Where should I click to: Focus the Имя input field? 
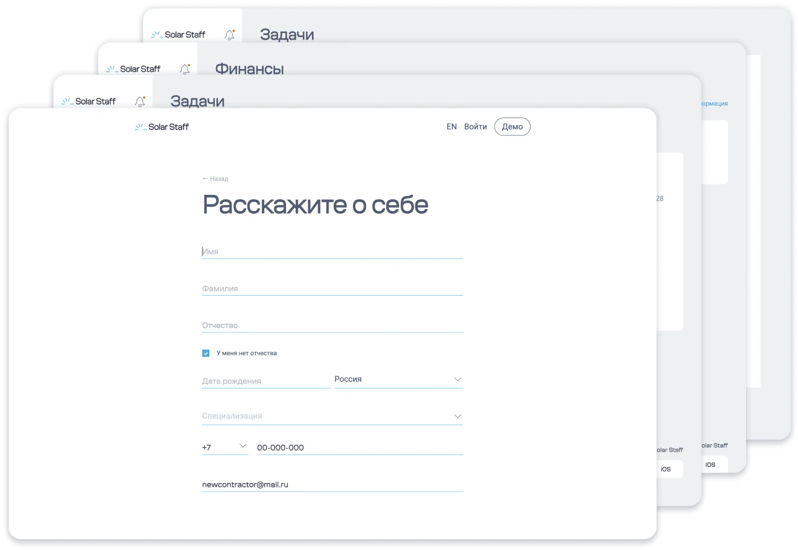332,252
